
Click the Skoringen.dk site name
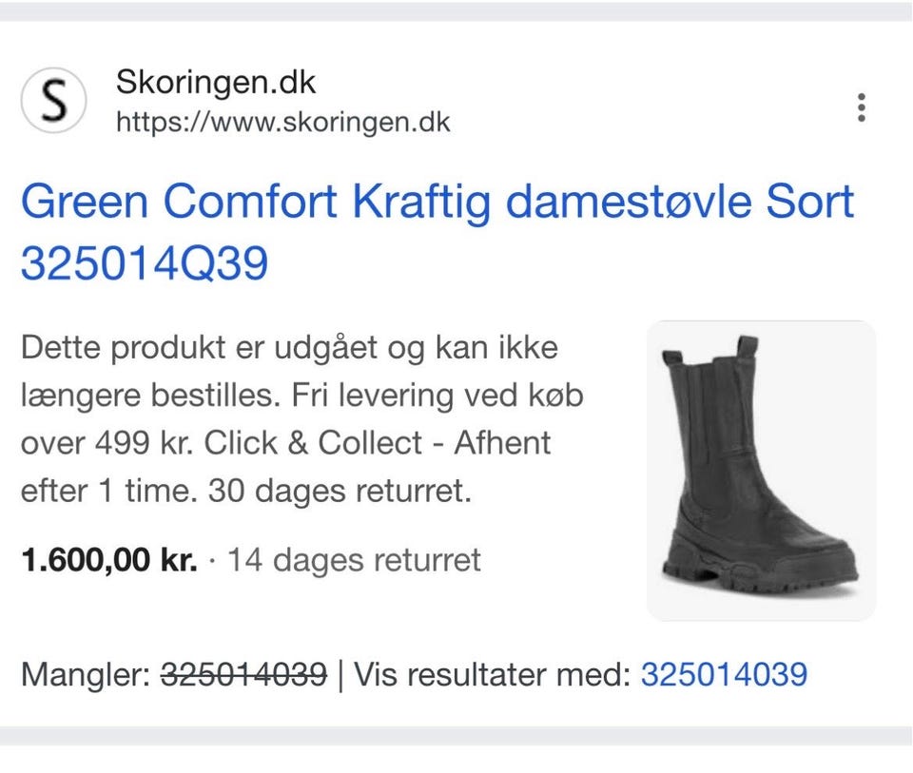tap(215, 84)
